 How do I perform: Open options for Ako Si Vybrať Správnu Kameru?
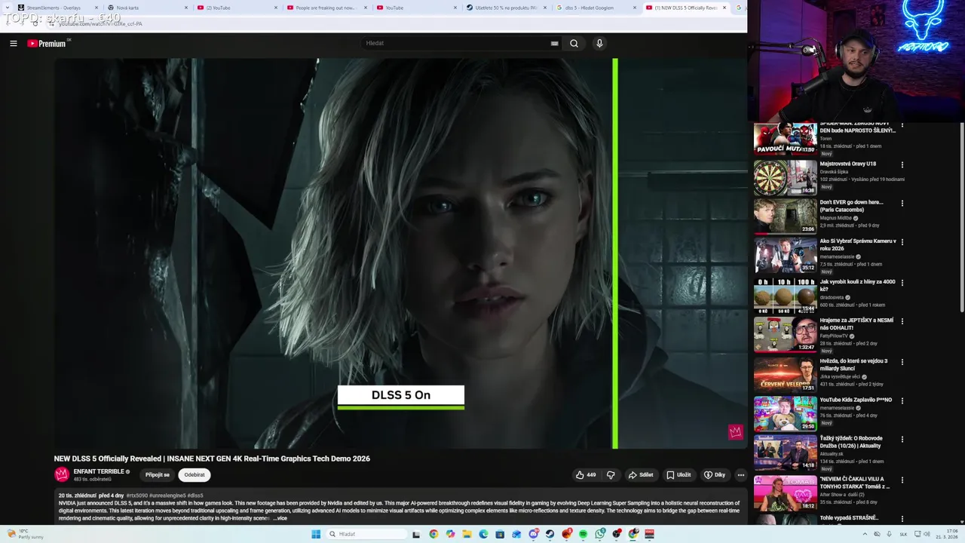tap(902, 242)
